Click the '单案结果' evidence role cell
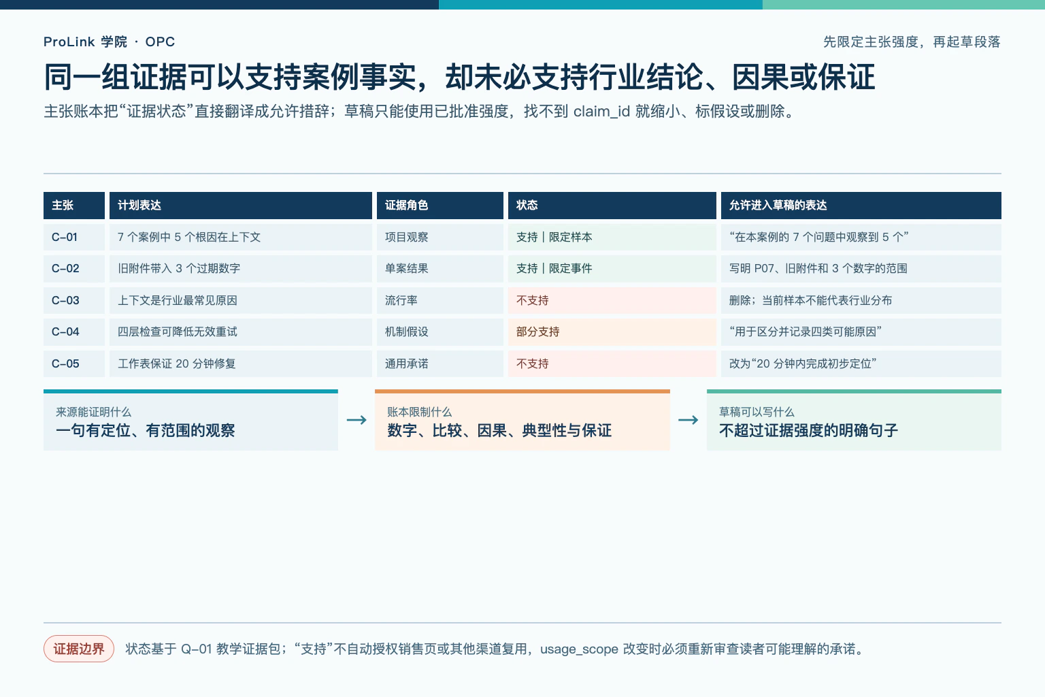 440,268
